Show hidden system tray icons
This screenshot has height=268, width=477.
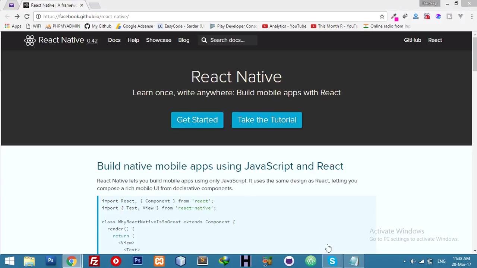404,261
